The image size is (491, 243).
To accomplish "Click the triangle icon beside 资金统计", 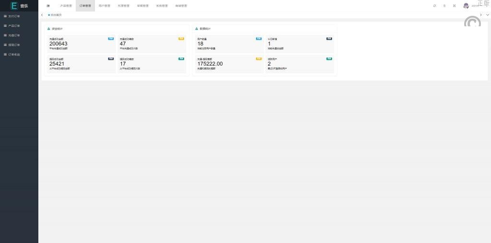I will point(49,29).
